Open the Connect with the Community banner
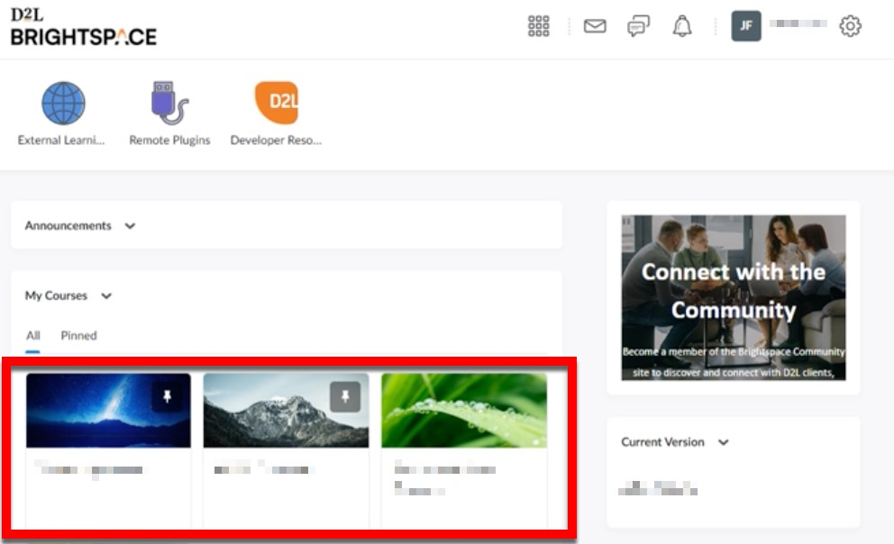894x544 pixels. coord(734,297)
